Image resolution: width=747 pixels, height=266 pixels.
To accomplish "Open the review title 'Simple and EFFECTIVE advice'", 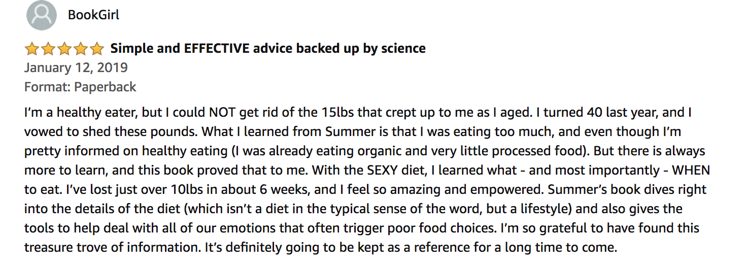I will pyautogui.click(x=268, y=49).
